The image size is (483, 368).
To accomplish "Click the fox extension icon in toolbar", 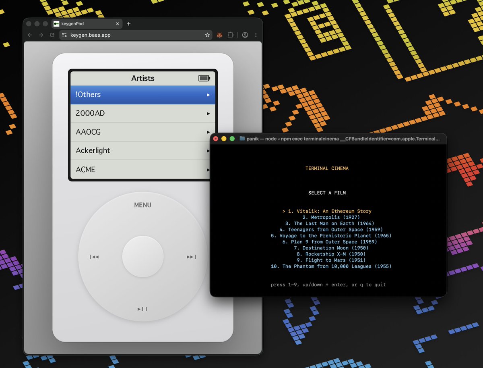I will tap(219, 35).
